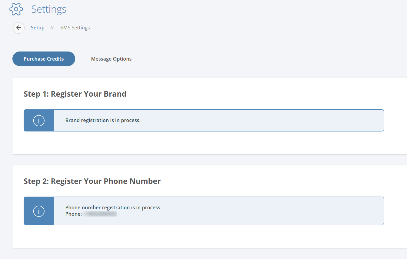Click the Settings gear icon
This screenshot has height=259, width=407.
tap(16, 9)
